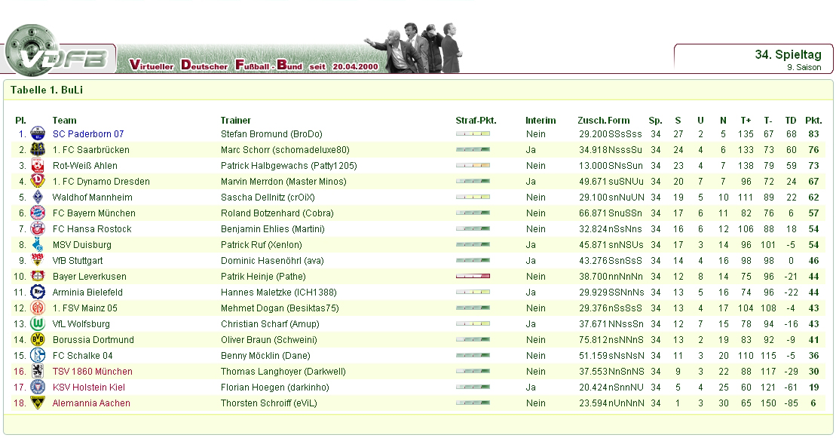Click Rot-Weiß Ahlen's penalty points bar

(473, 166)
